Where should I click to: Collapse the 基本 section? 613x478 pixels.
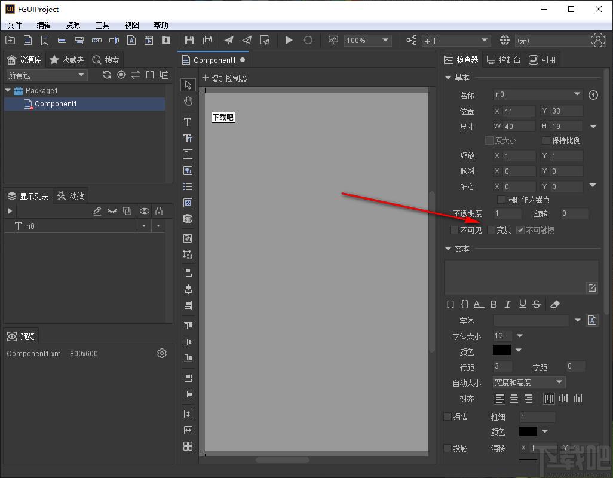(448, 78)
